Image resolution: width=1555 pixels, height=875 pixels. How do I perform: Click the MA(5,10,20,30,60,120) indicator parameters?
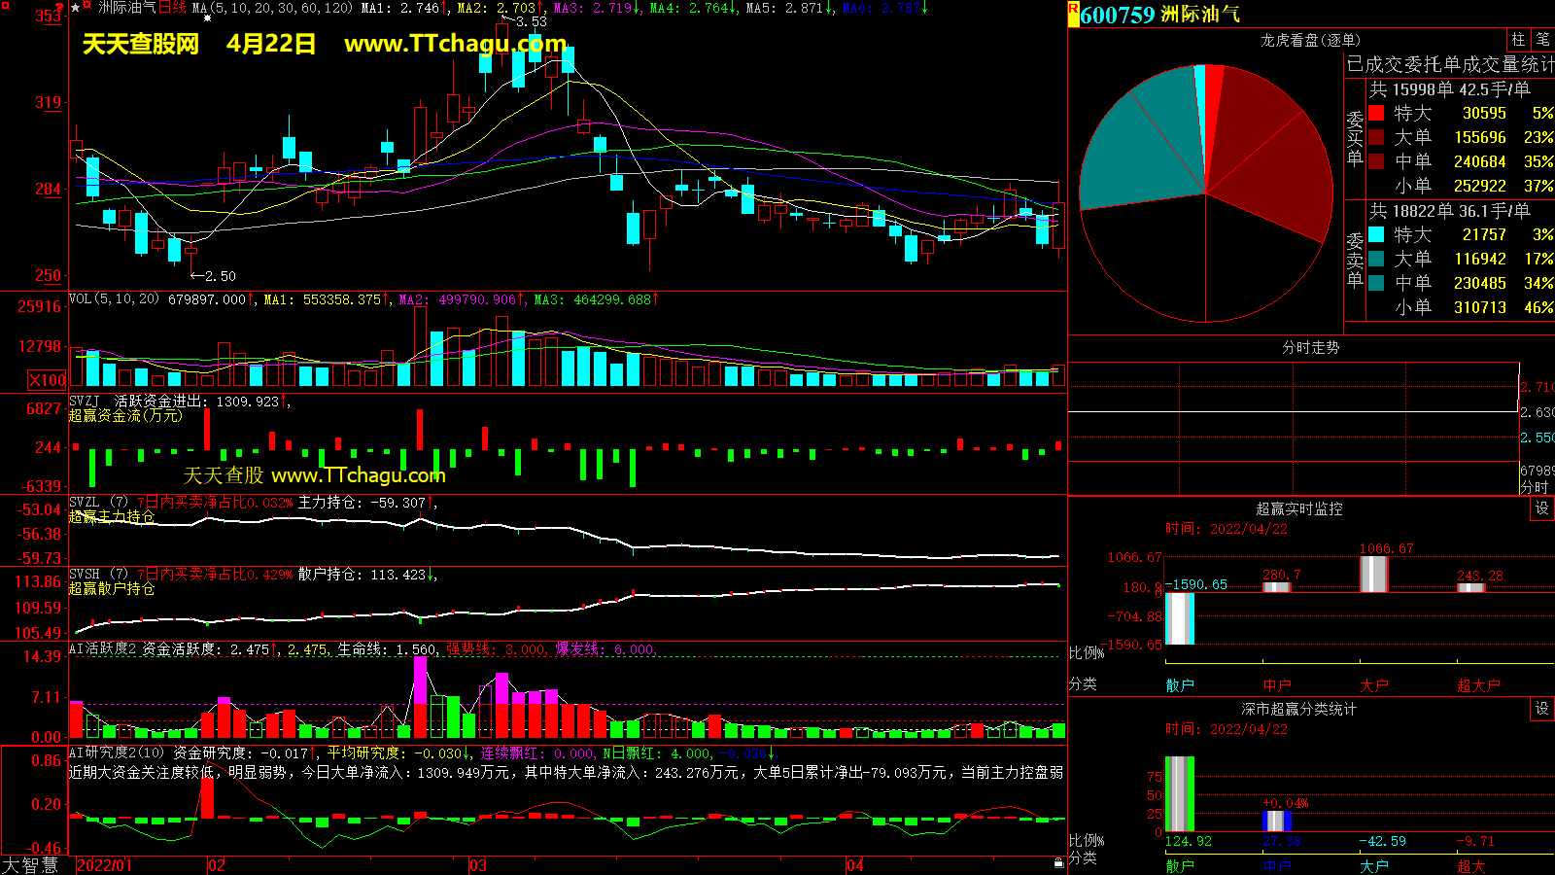272,8
